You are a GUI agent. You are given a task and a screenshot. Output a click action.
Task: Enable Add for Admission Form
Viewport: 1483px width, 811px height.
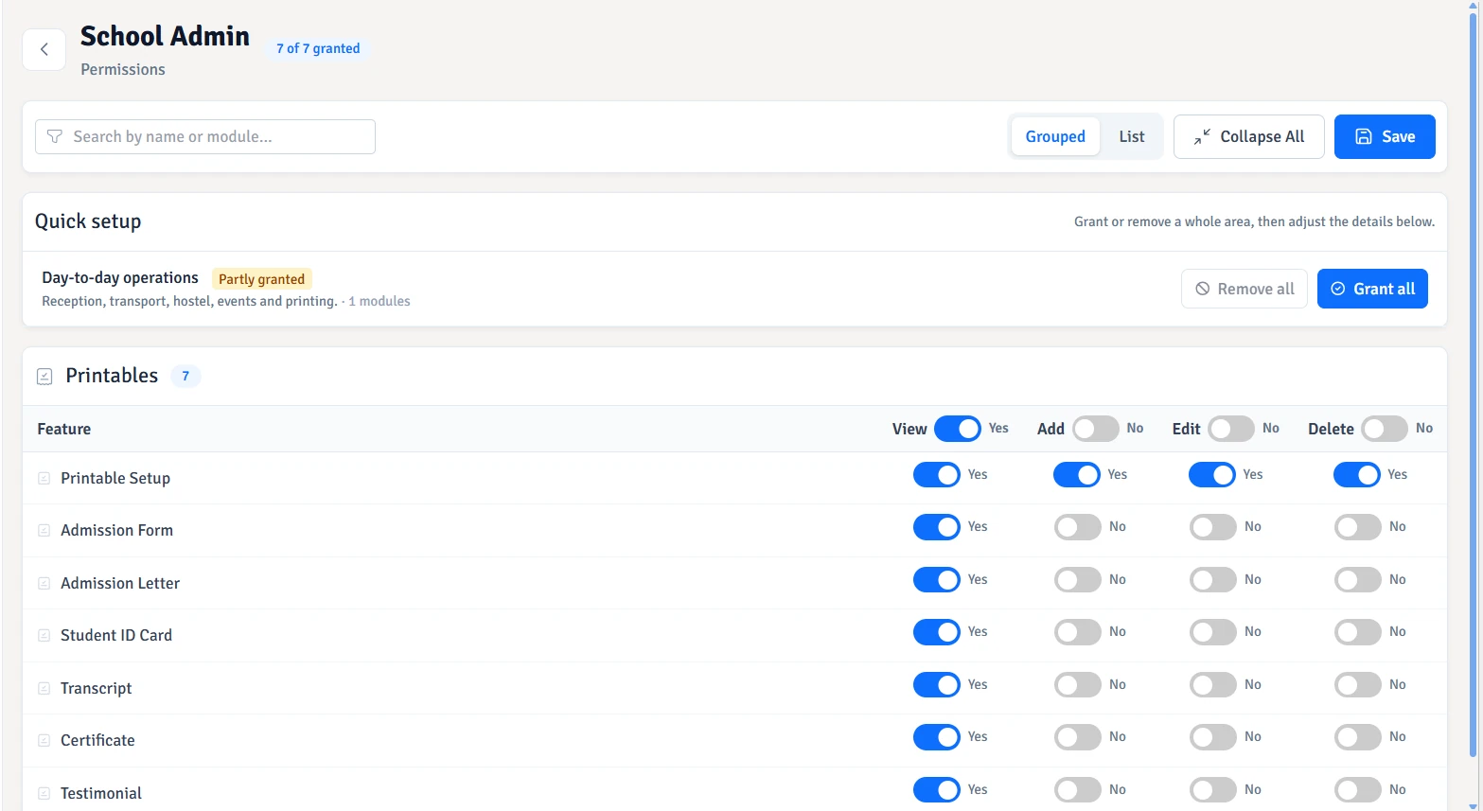coord(1078,527)
